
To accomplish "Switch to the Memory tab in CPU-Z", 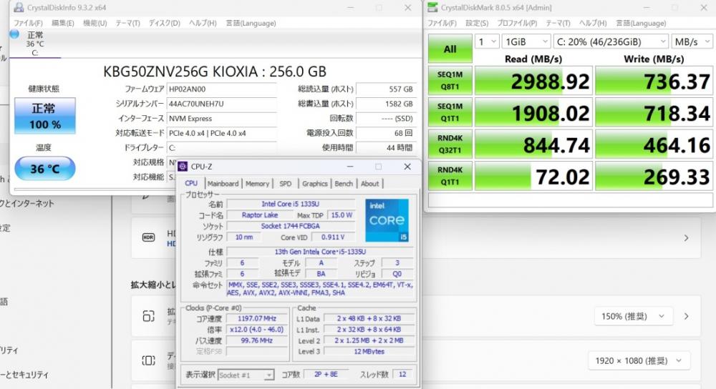I will pos(257,183).
